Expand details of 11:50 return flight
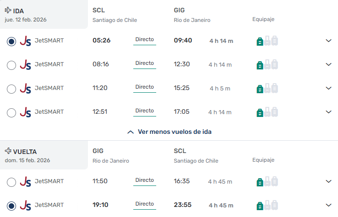The width and height of the screenshot is (338, 217). tap(328, 181)
